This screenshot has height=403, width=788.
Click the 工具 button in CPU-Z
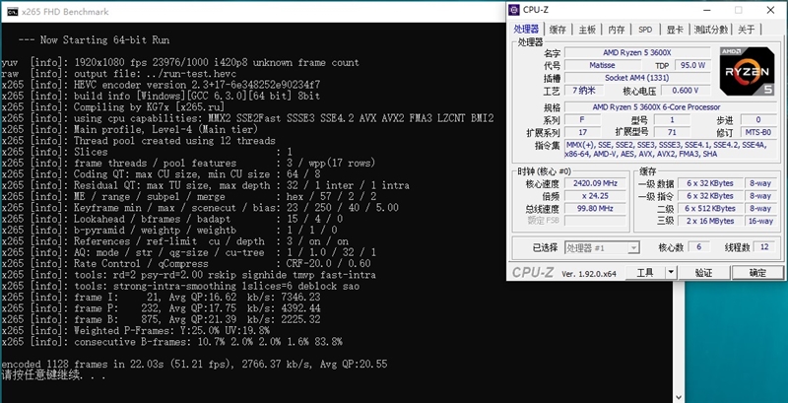point(645,273)
